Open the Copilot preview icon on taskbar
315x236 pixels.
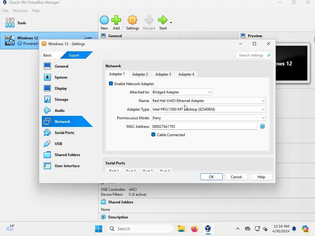(305, 229)
